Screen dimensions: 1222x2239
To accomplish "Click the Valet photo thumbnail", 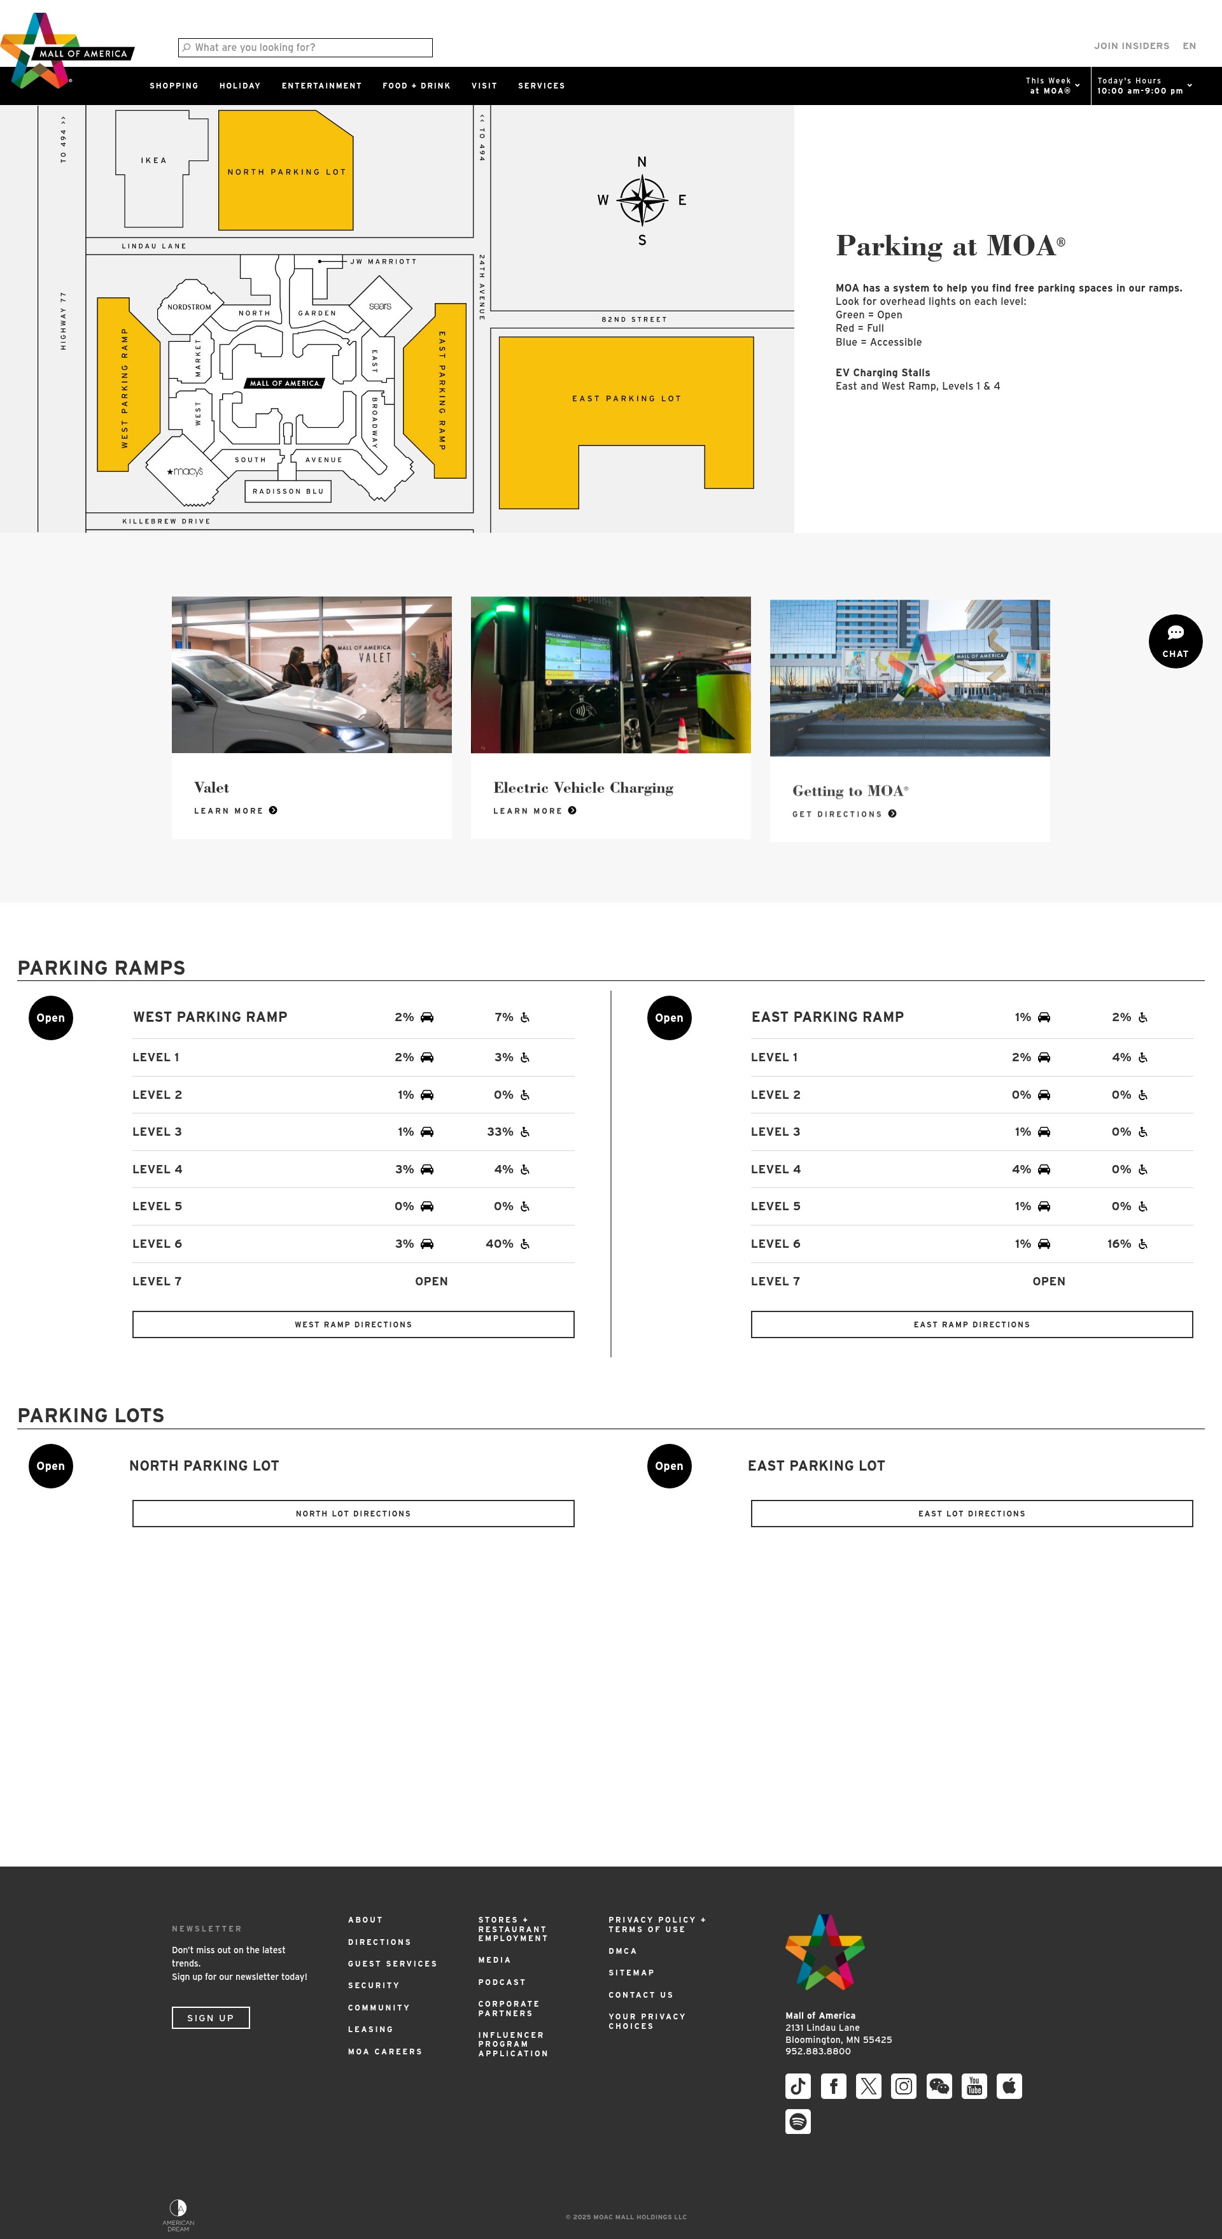I will tap(312, 674).
